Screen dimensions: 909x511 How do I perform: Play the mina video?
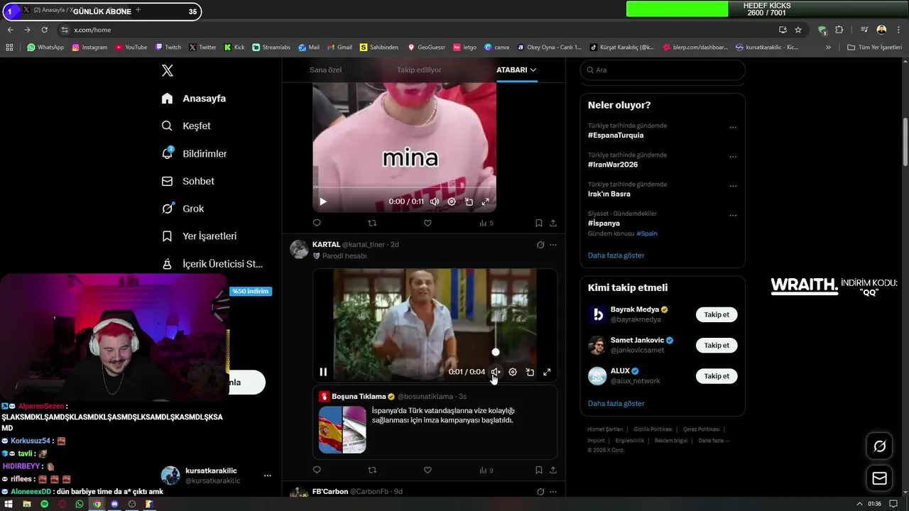(x=323, y=202)
